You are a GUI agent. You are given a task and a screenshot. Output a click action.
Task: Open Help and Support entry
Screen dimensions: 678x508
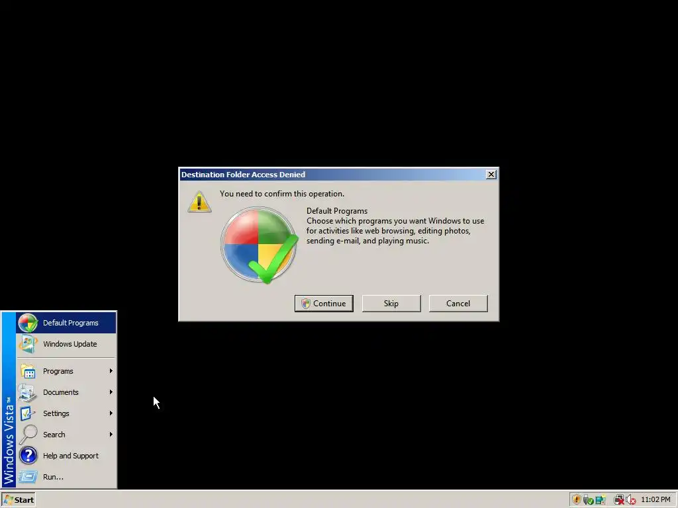pos(66,456)
